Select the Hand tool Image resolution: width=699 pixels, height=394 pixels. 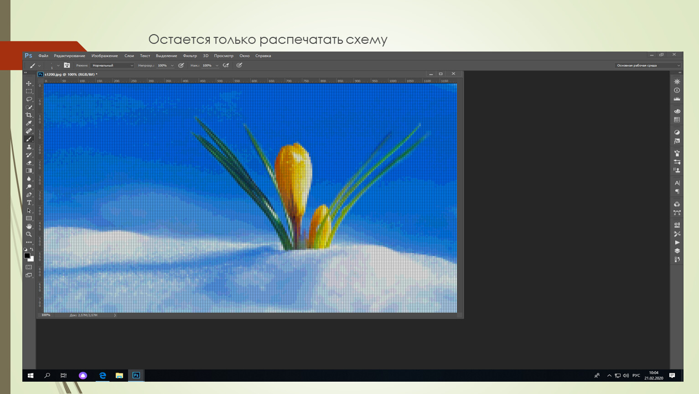[x=29, y=226]
